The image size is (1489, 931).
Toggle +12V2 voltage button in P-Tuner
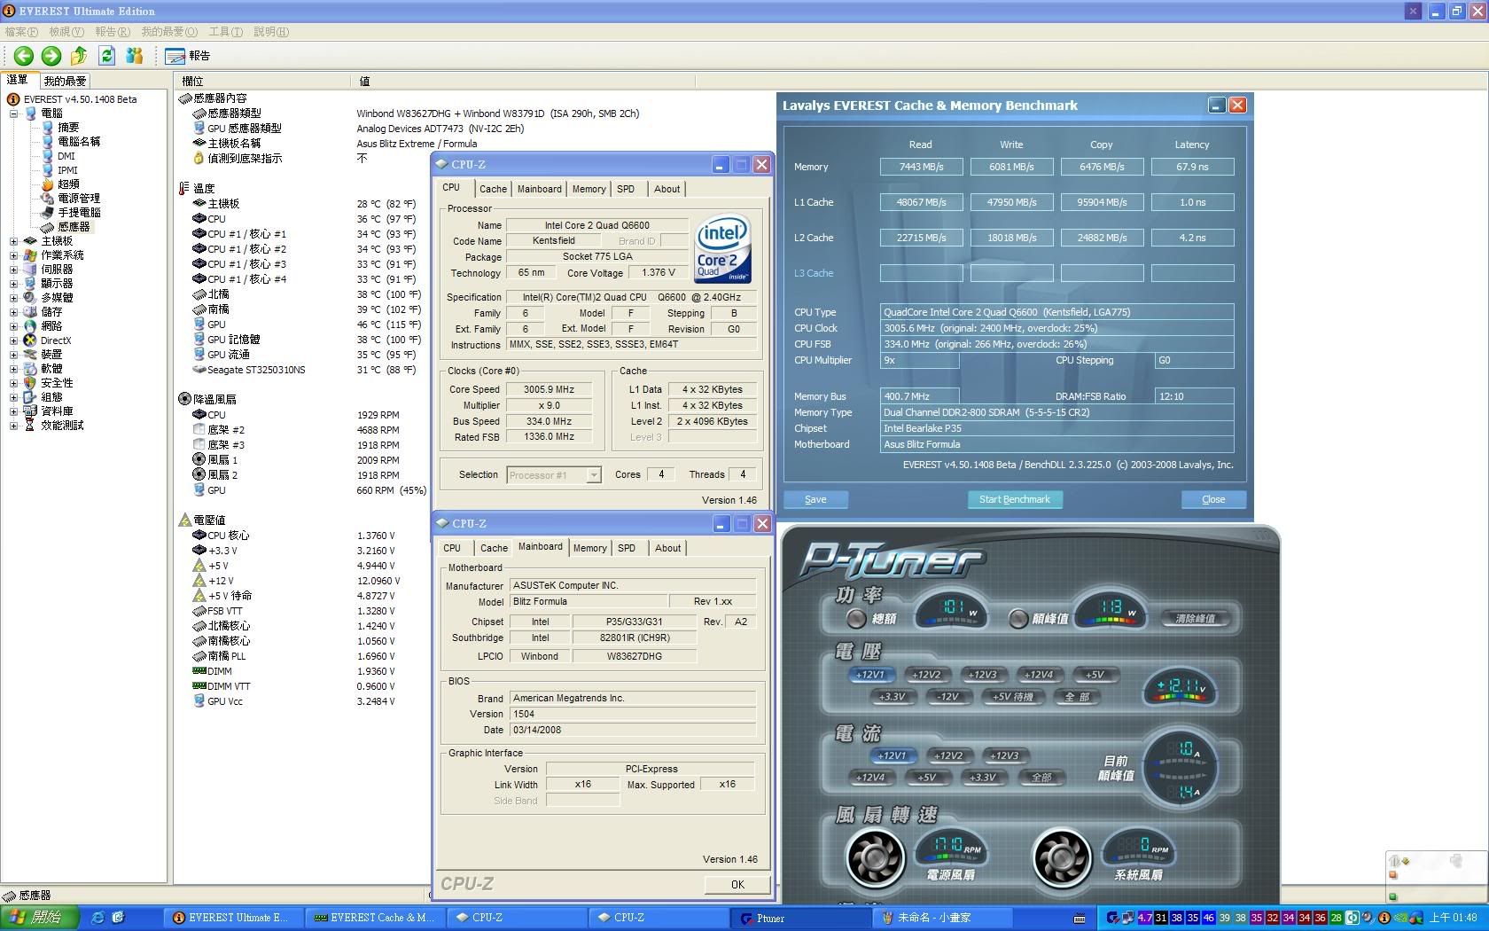coord(926,675)
